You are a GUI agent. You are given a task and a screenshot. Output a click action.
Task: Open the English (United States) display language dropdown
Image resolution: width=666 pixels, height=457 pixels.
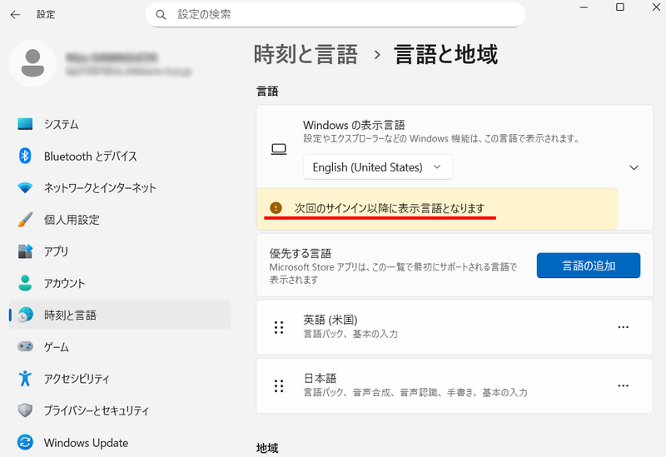tap(378, 167)
